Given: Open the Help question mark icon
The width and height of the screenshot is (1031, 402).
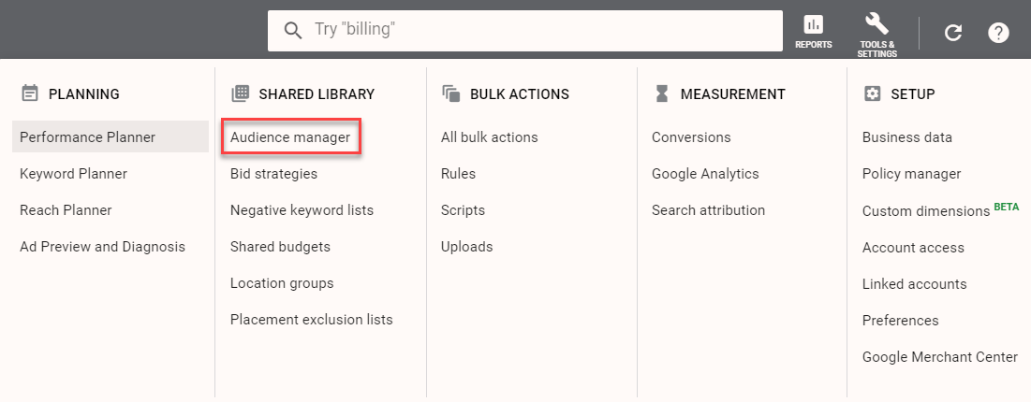Looking at the screenshot, I should [x=998, y=33].
